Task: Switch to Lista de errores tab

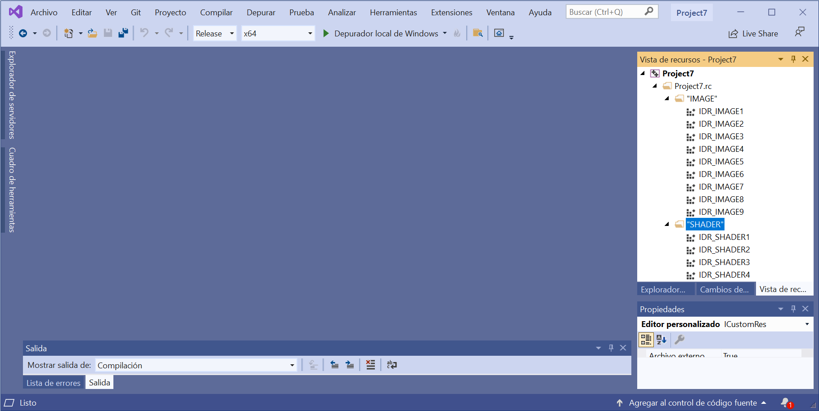Action: 53,383
